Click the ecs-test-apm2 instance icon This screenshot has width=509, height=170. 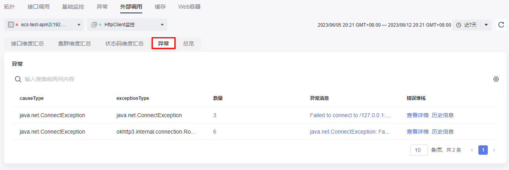tap(11, 25)
